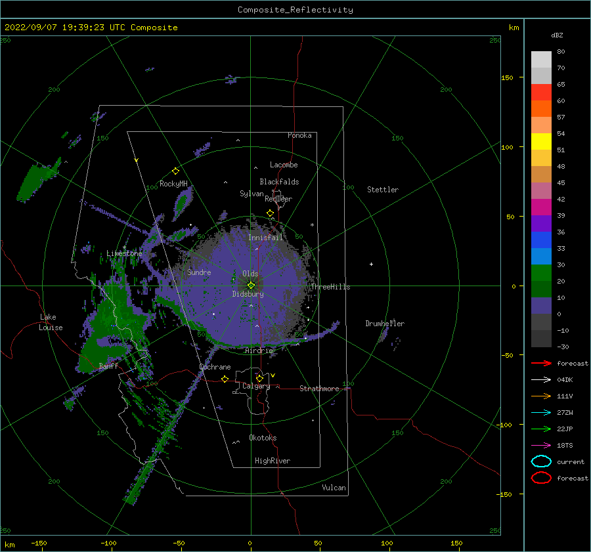591x552 pixels.
Task: Click the Didsbury city label
Action: coord(248,294)
